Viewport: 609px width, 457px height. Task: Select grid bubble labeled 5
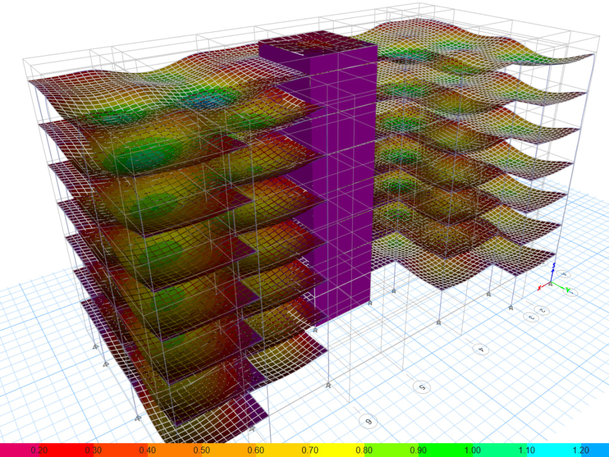point(422,387)
